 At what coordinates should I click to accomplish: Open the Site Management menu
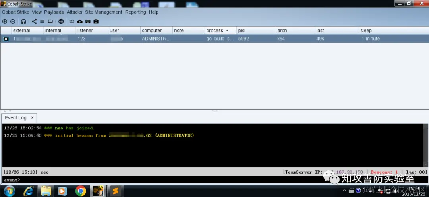pos(104,12)
